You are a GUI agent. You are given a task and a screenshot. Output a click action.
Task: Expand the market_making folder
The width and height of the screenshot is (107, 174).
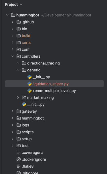pos(18,97)
